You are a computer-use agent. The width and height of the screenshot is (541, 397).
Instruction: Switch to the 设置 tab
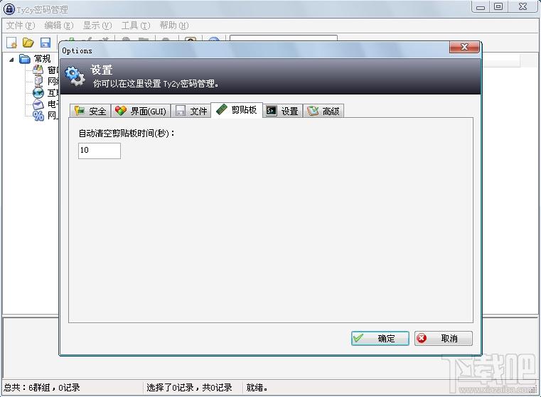(x=282, y=111)
